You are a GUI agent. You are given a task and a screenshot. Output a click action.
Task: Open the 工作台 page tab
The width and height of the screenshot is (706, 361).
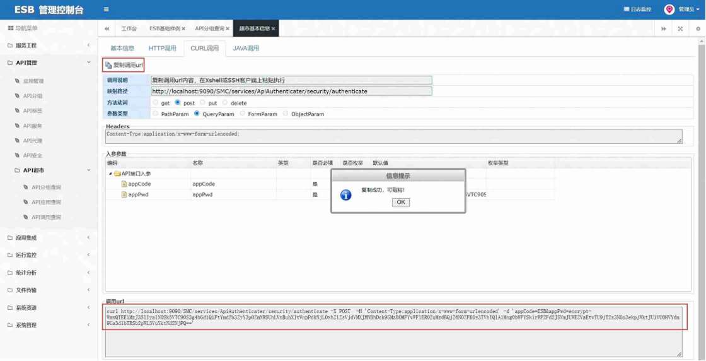coord(129,28)
